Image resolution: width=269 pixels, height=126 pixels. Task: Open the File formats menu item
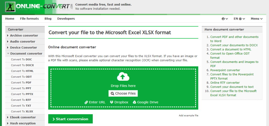point(29,19)
